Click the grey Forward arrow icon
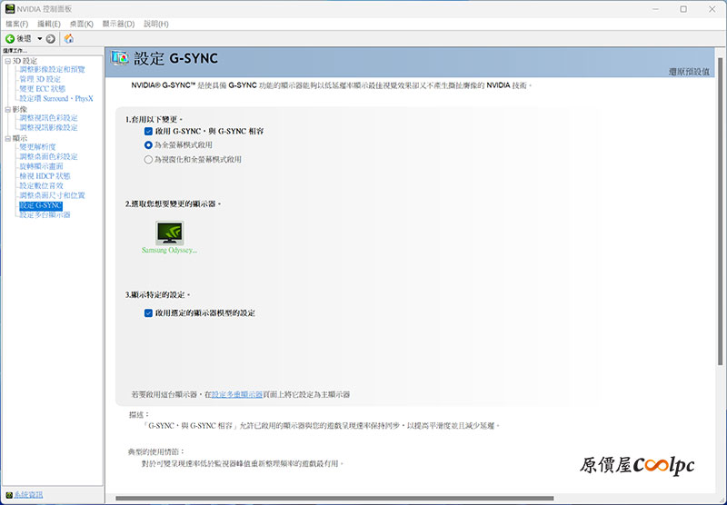 tap(51, 38)
